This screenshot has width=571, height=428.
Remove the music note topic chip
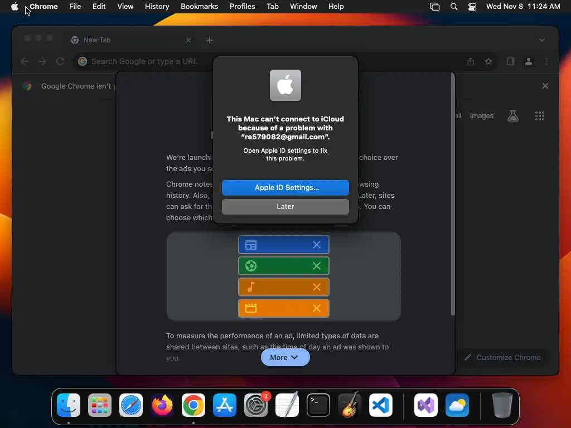[317, 287]
